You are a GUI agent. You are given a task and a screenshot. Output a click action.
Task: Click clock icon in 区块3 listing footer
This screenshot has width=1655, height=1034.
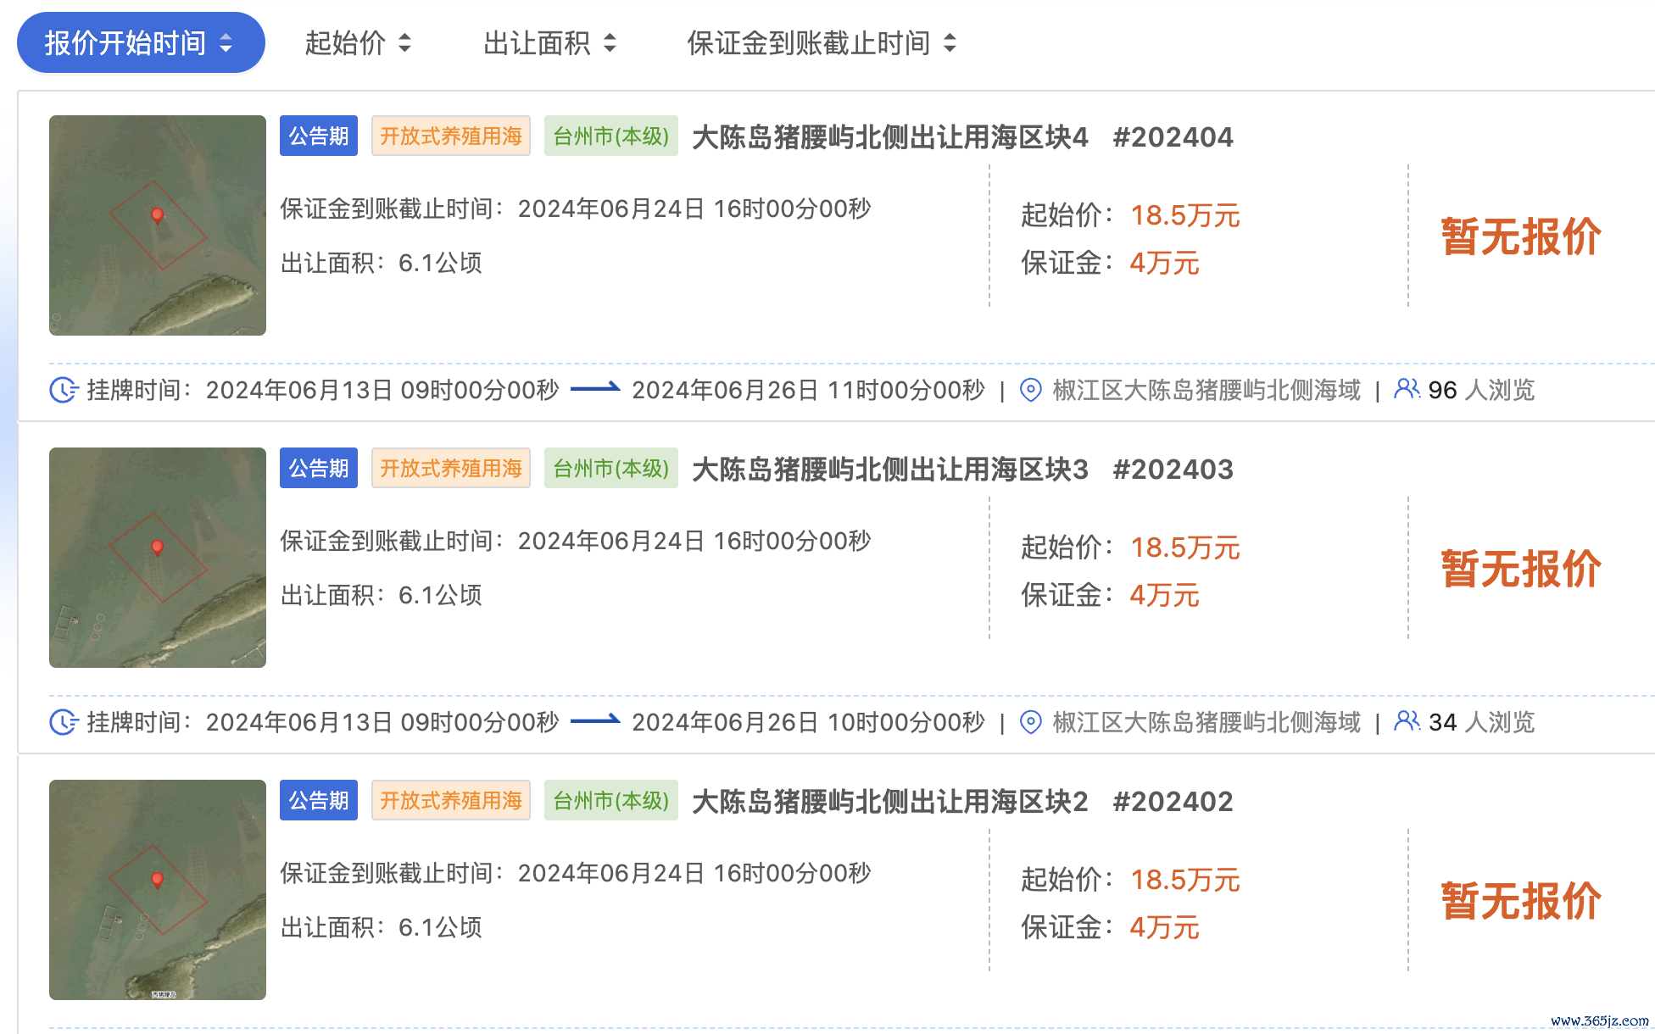click(64, 722)
